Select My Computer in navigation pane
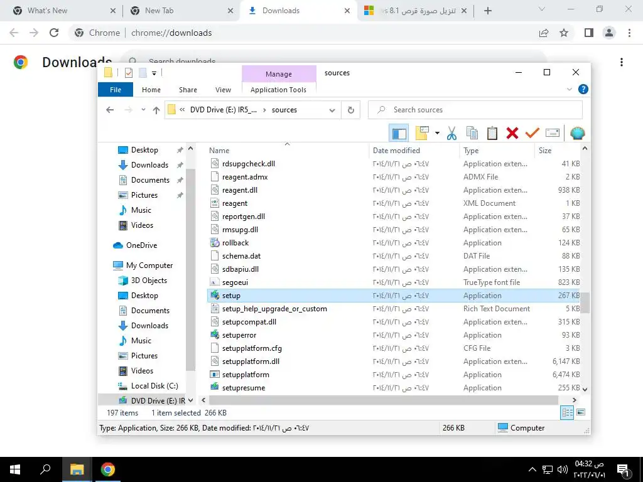 [x=143, y=265]
